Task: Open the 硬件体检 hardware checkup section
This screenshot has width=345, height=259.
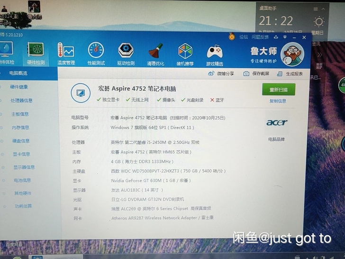Action: click(6, 53)
